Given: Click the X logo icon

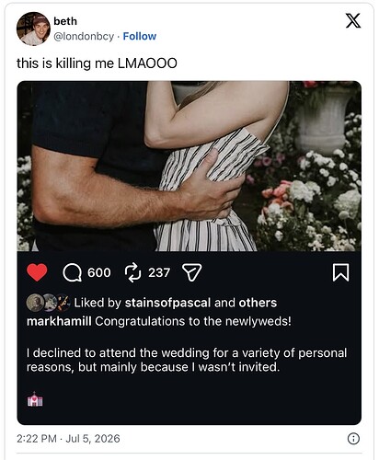Looking at the screenshot, I should pos(353,21).
